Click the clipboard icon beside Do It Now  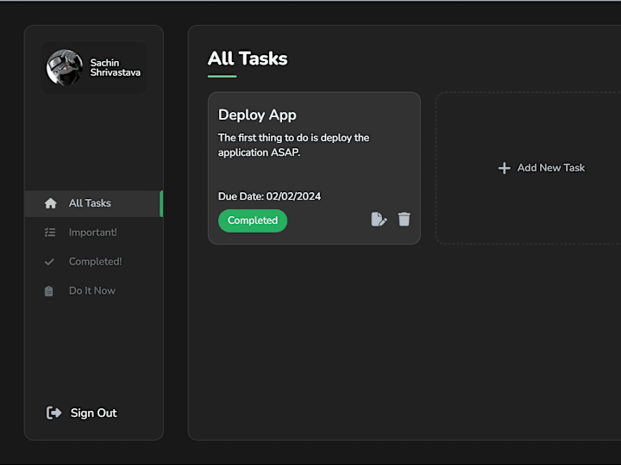pyautogui.click(x=48, y=291)
